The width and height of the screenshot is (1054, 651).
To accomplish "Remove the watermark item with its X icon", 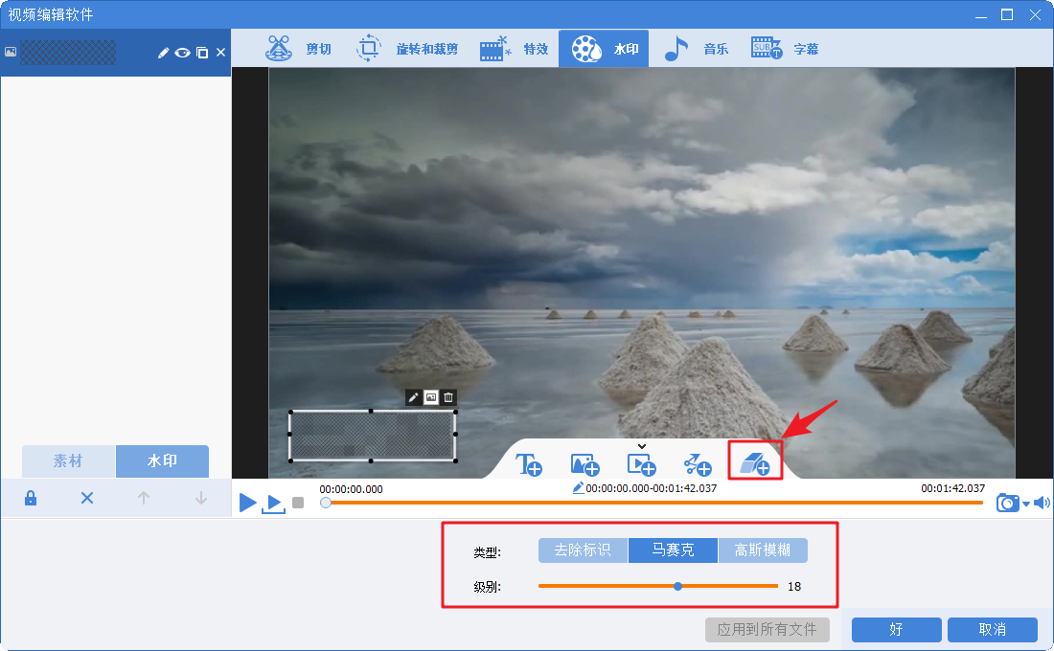I will tap(221, 53).
